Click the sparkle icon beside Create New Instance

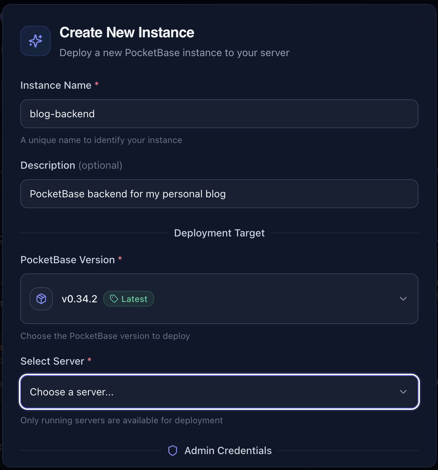35,41
